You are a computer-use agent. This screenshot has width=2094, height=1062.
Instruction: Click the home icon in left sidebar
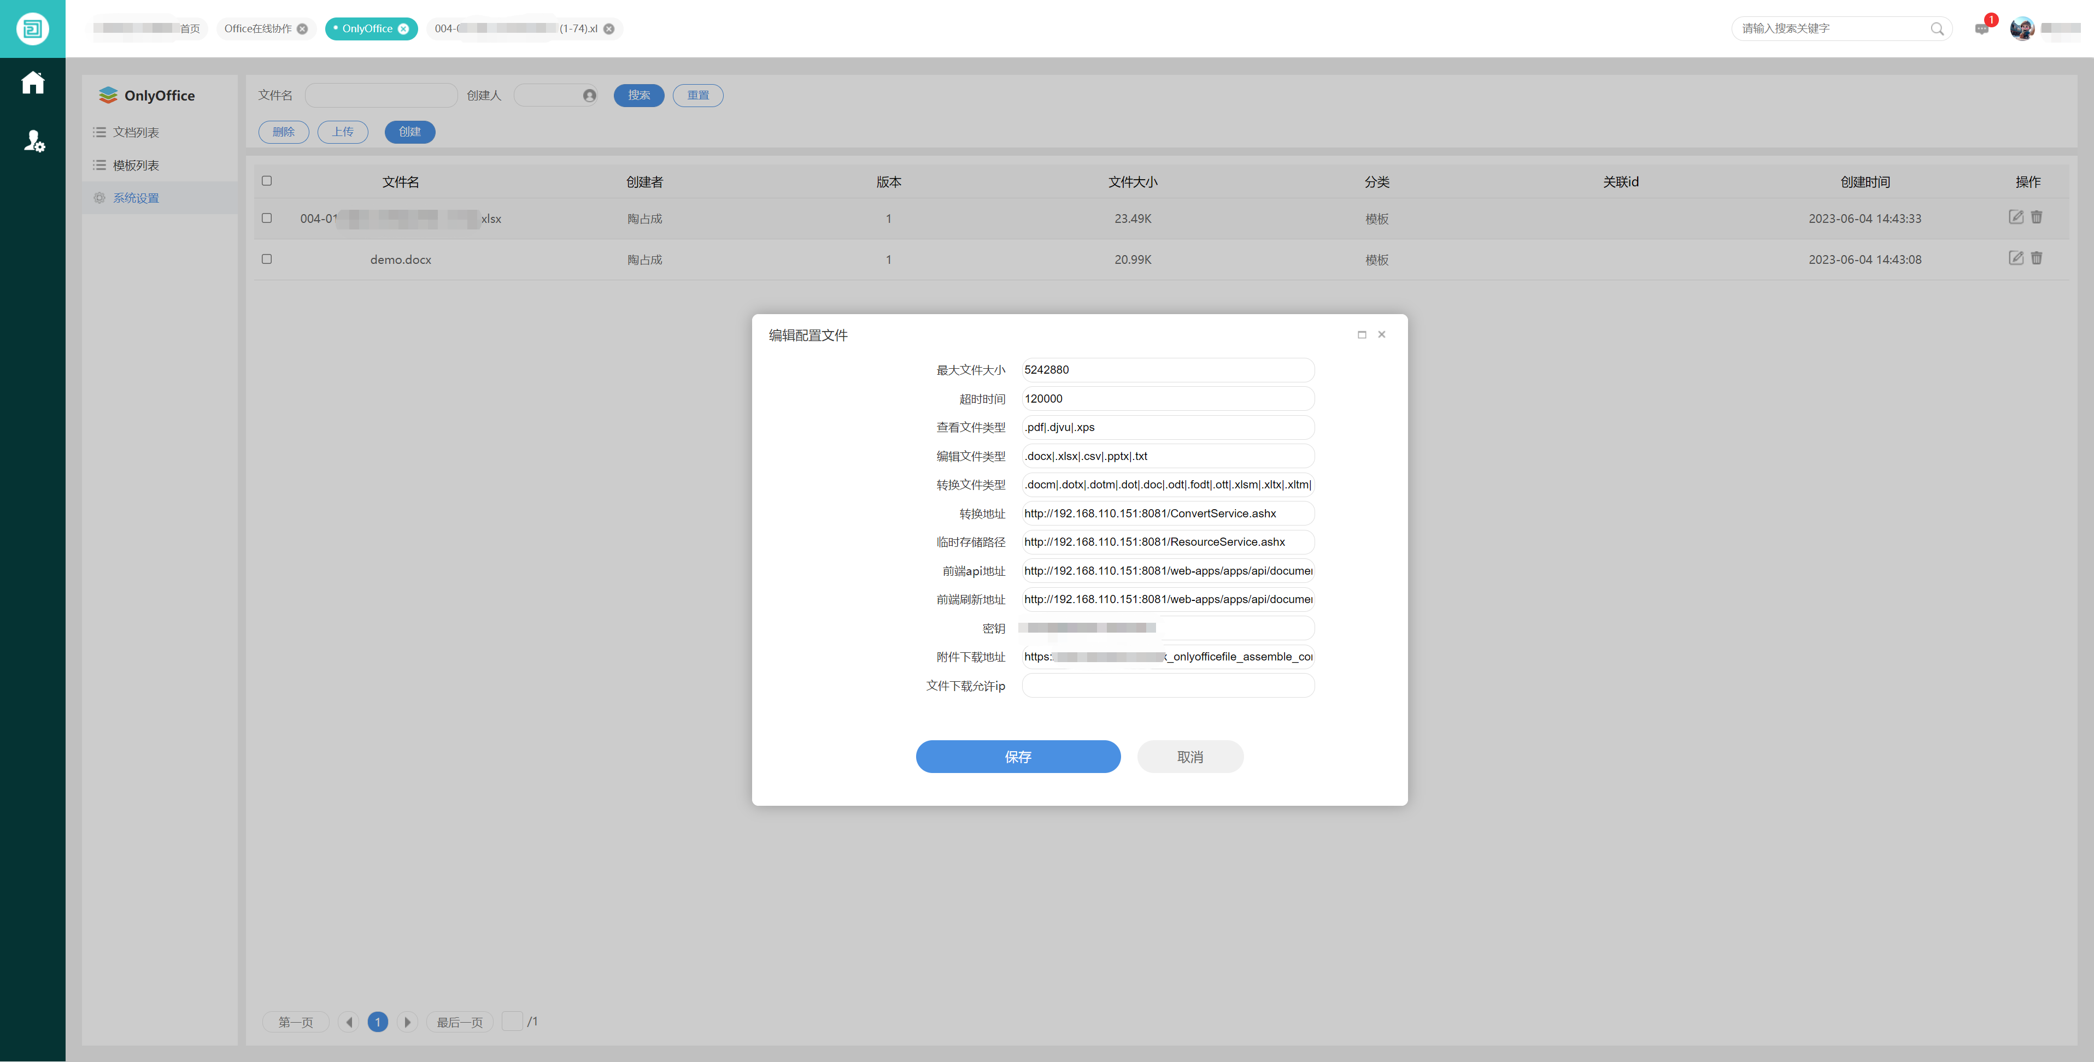coord(32,83)
